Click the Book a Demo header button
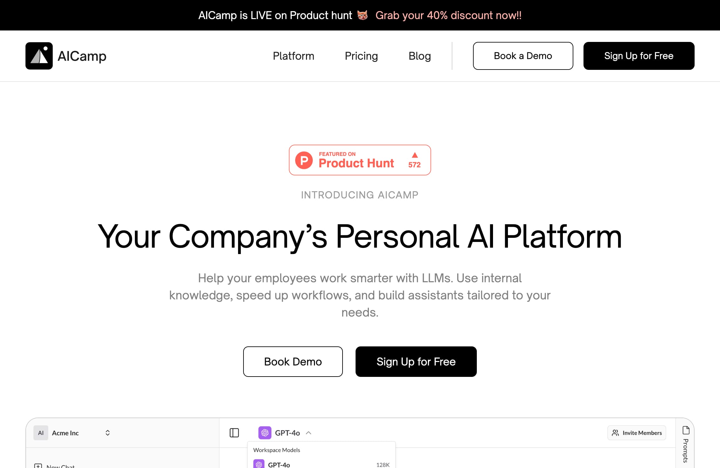This screenshot has width=720, height=468. 523,56
